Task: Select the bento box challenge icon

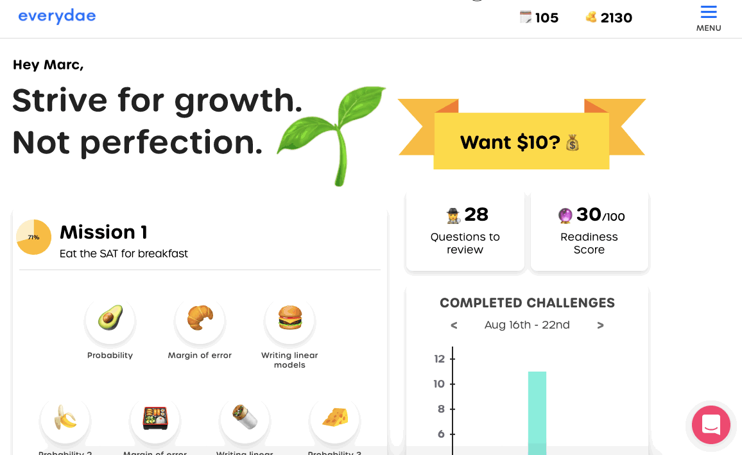Action: (155, 419)
